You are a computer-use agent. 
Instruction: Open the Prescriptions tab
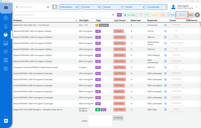(x=69, y=7)
